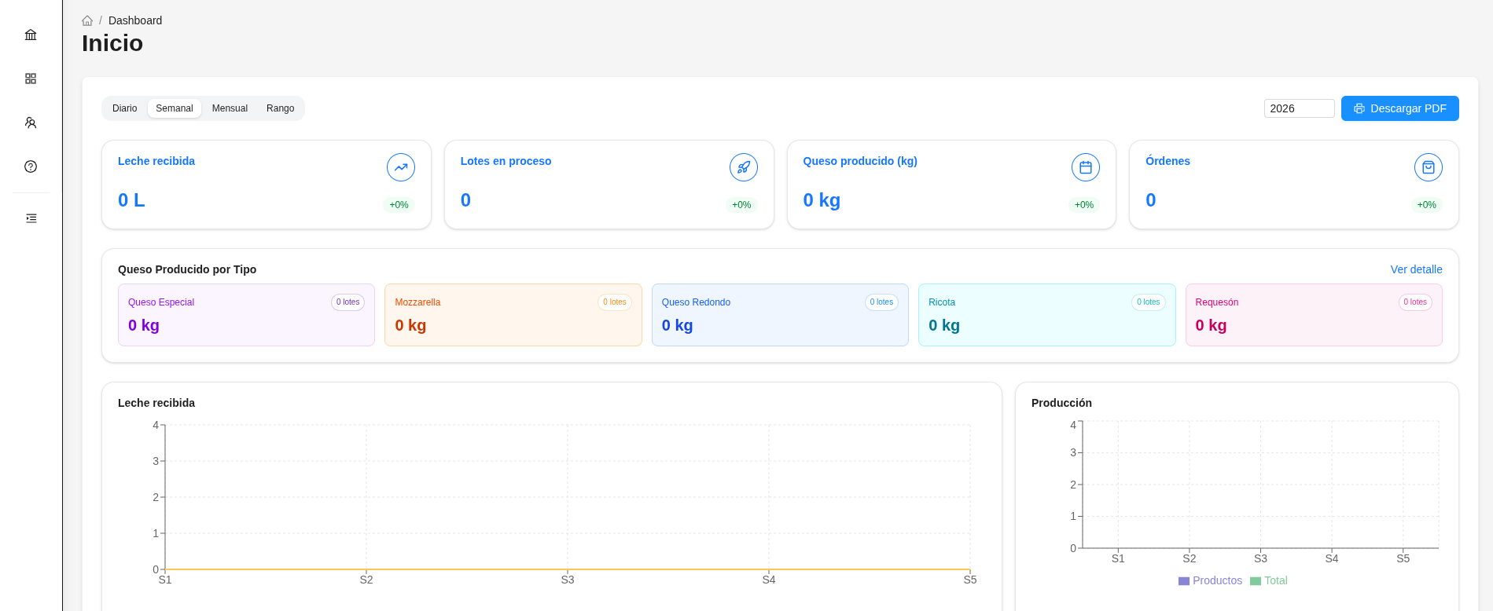Choose the Rango period tab

point(281,108)
